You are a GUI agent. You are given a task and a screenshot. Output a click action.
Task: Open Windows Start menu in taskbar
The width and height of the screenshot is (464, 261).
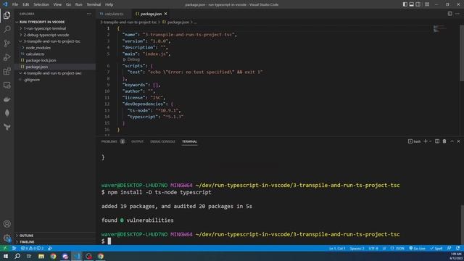pos(6,256)
